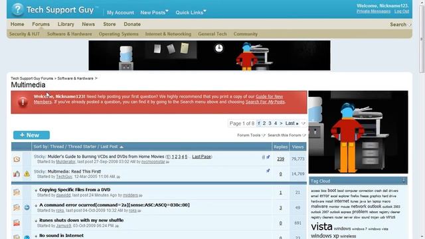This screenshot has width=425, height=239.
Task: Reverse sort order with the ascending arrow
Action: pos(122,147)
